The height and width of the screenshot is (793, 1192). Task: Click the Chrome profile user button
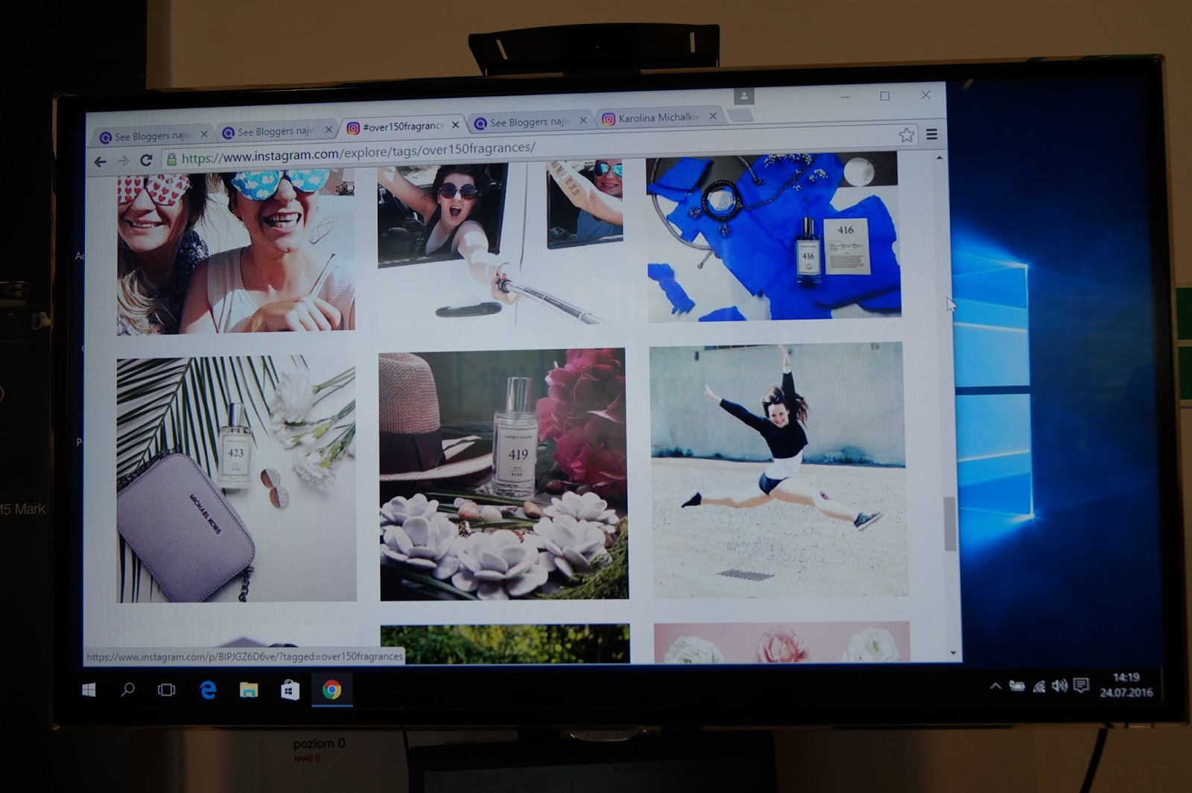click(x=744, y=96)
